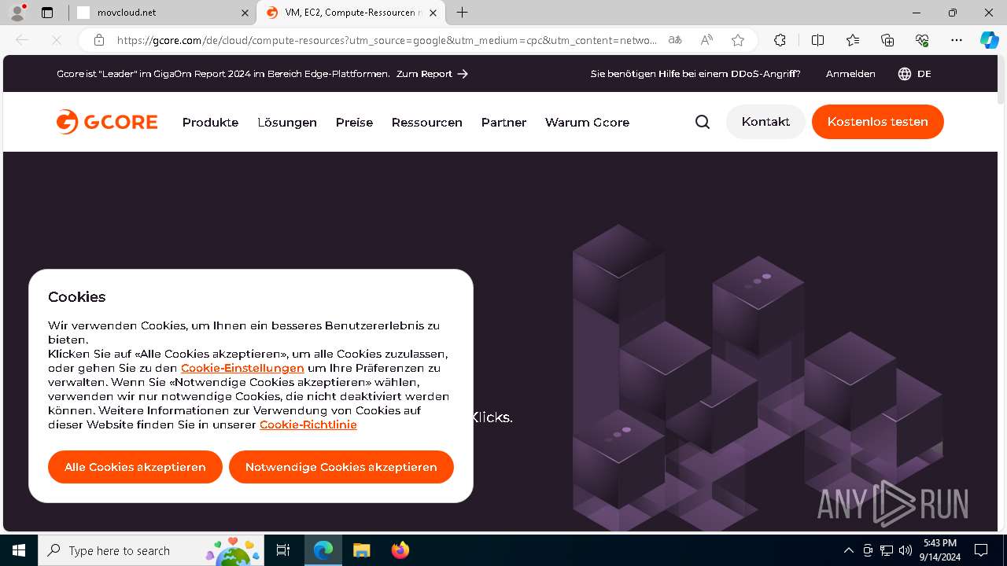Click the Kostenlos testen button
This screenshot has height=566, width=1007.
[x=877, y=122]
